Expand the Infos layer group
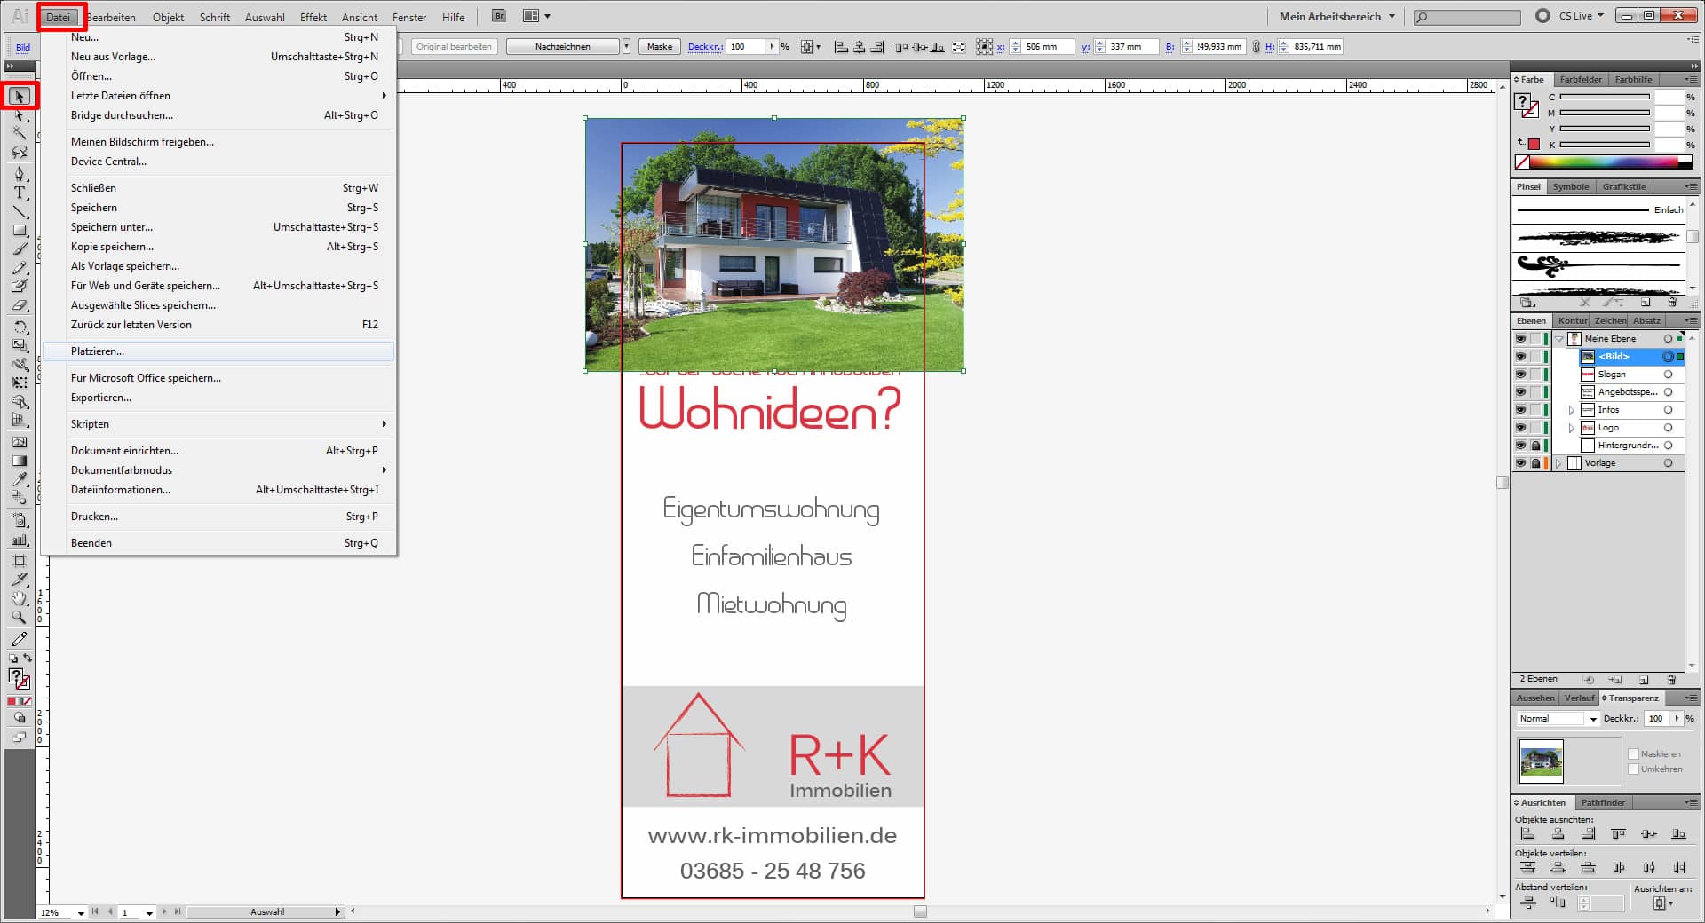The height and width of the screenshot is (923, 1705). click(x=1571, y=409)
